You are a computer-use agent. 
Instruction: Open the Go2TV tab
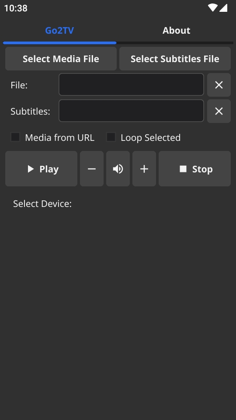59,31
